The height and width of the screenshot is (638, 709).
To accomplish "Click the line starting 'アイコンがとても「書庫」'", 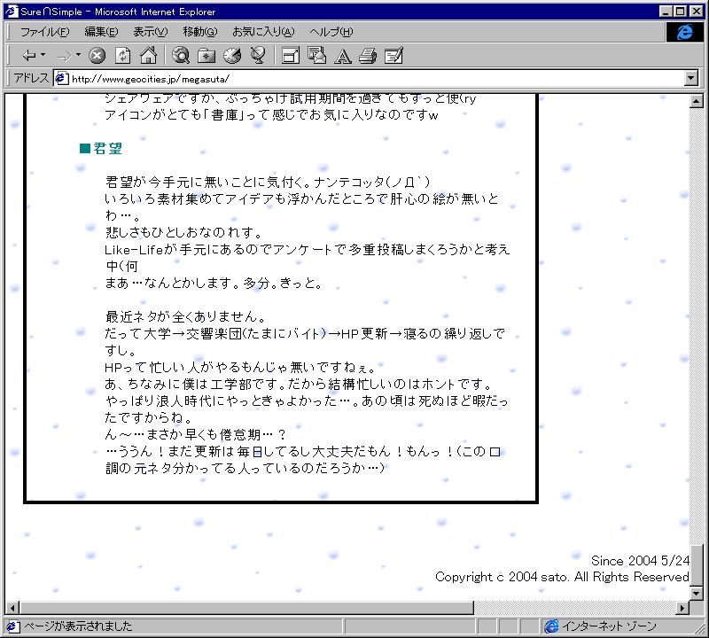I will click(x=271, y=115).
